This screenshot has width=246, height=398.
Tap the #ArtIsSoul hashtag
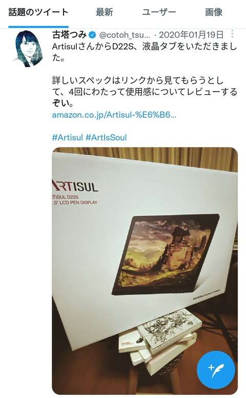point(106,138)
